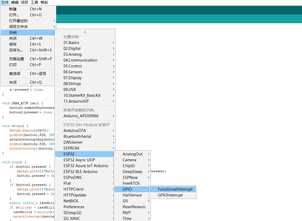
Task: Open the Camera examples submenu
Action: [132, 160]
